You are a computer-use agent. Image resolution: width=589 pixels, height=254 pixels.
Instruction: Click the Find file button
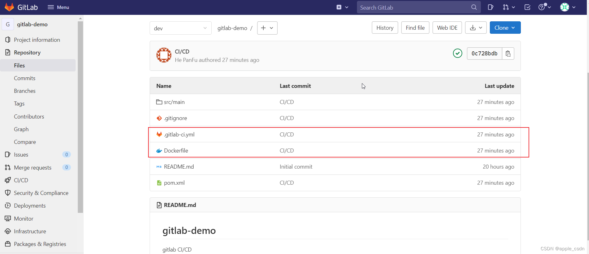click(415, 28)
